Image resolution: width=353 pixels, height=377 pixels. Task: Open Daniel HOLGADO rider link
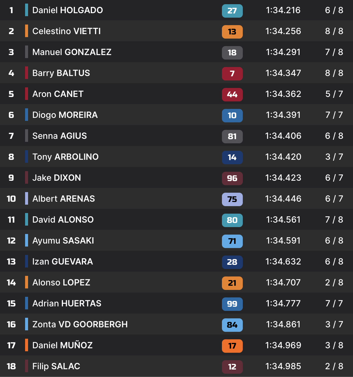coord(67,10)
